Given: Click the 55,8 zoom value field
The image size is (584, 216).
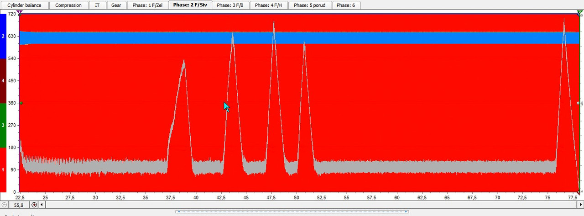Looking at the screenshot, I should [19, 205].
